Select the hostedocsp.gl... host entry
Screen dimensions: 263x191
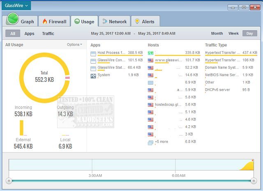click(x=174, y=105)
